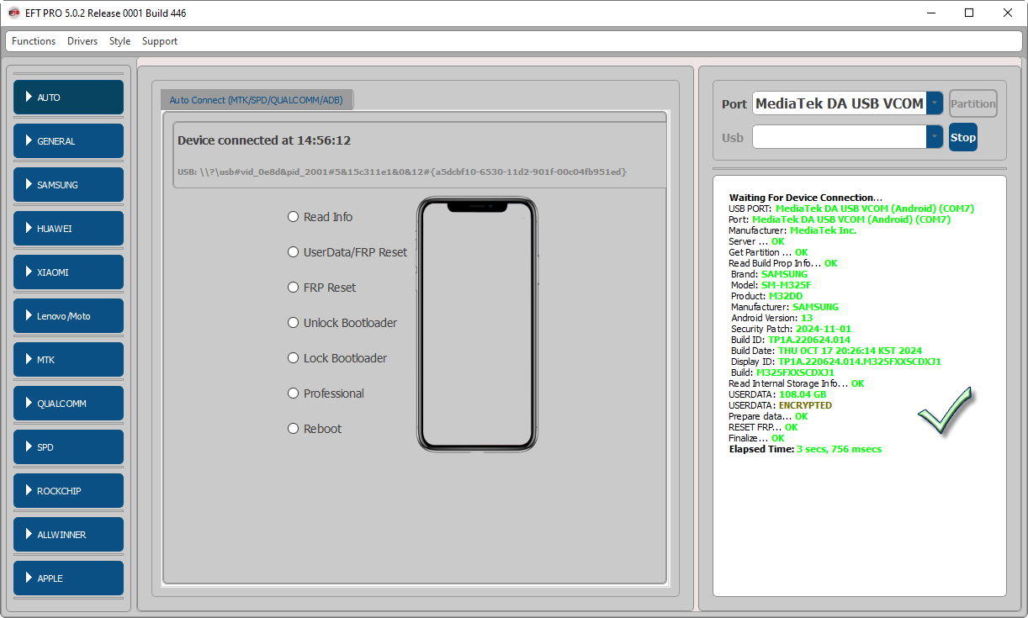This screenshot has height=618, width=1028.
Task: Click the Security Patch 2024-11-01 line
Action: [792, 329]
